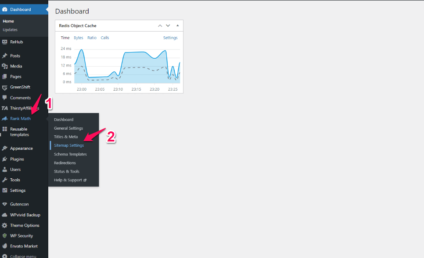Toggle Redis Object Cache panel collapse triangle
The width and height of the screenshot is (424, 258).
(178, 26)
